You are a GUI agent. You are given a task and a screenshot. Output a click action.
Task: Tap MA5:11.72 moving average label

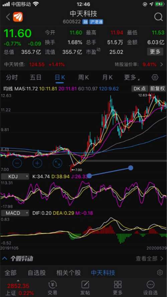(x=26, y=89)
